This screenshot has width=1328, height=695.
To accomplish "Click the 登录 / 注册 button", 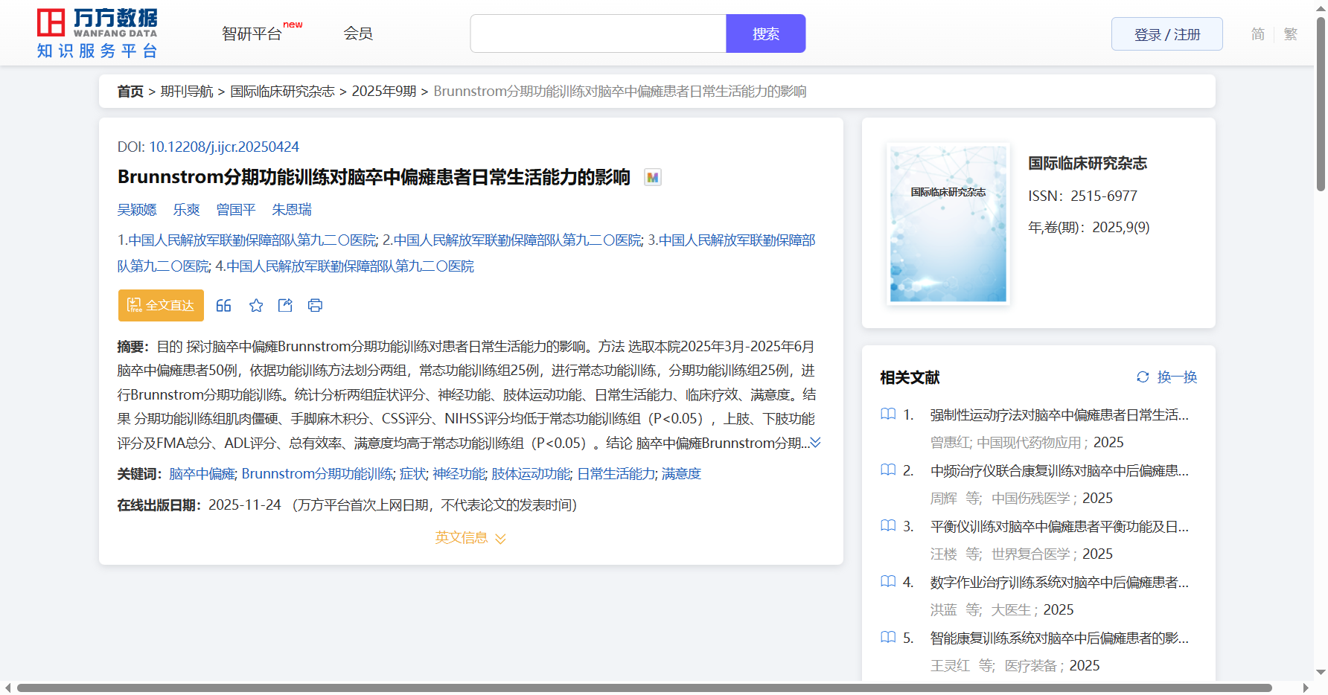I will click(1166, 34).
